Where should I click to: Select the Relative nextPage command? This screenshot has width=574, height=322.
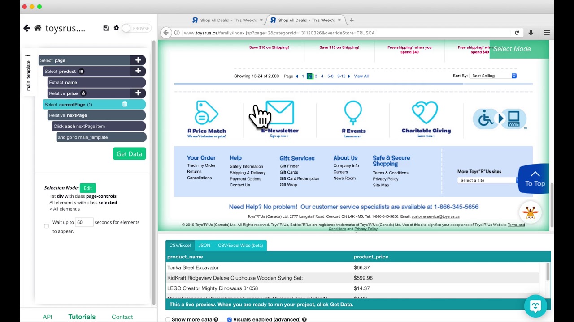pos(96,115)
